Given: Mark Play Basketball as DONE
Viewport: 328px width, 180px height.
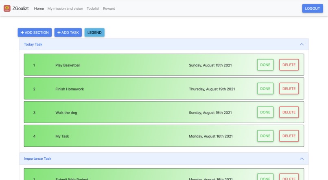Looking at the screenshot, I should (265, 65).
